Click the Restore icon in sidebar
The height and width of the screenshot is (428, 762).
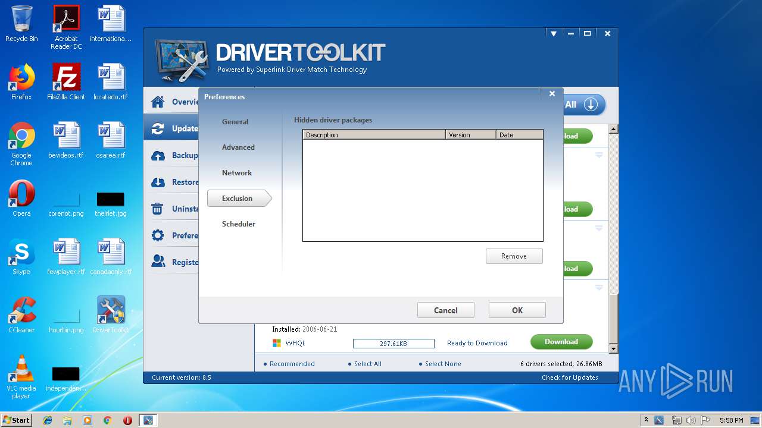[x=158, y=182]
